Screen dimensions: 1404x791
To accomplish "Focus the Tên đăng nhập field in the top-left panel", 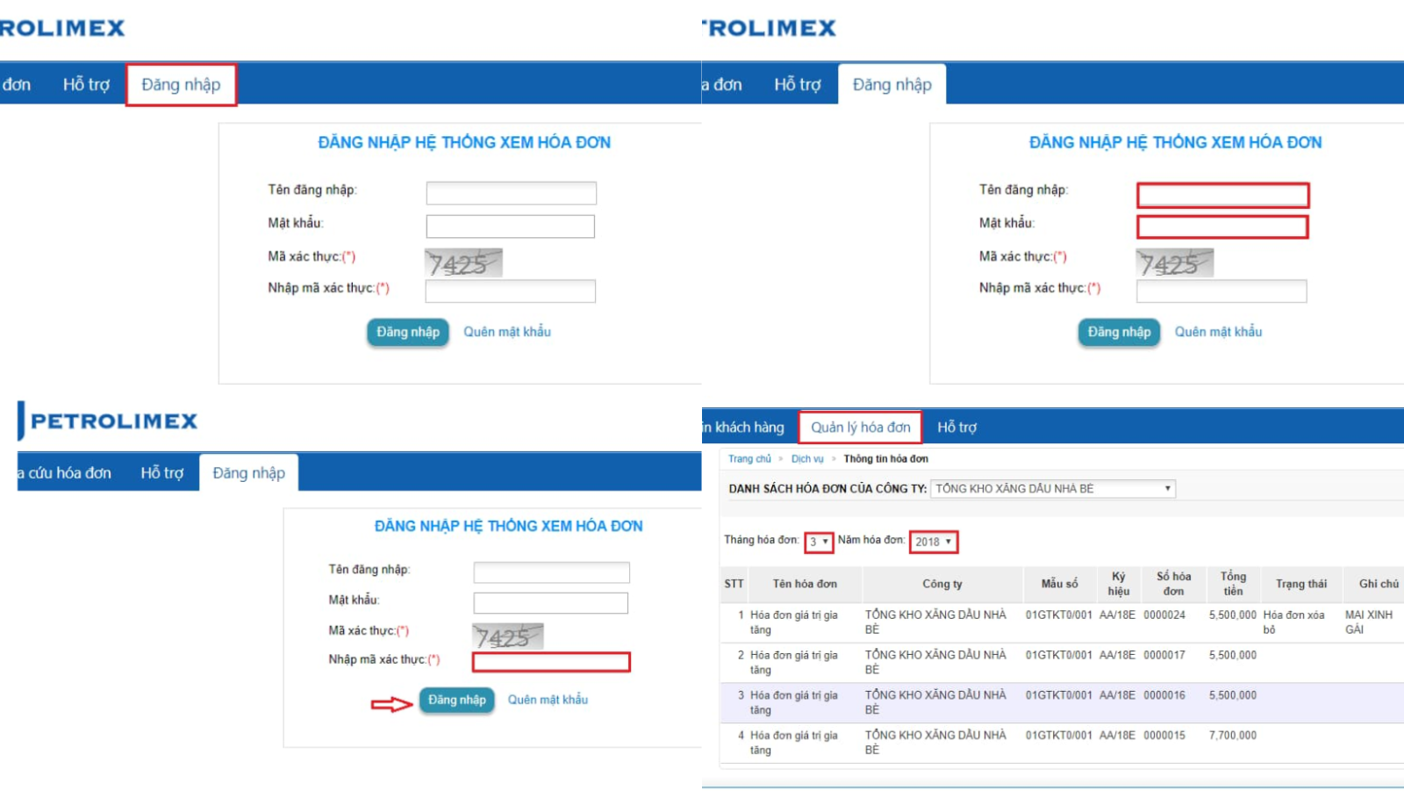I will (512, 193).
